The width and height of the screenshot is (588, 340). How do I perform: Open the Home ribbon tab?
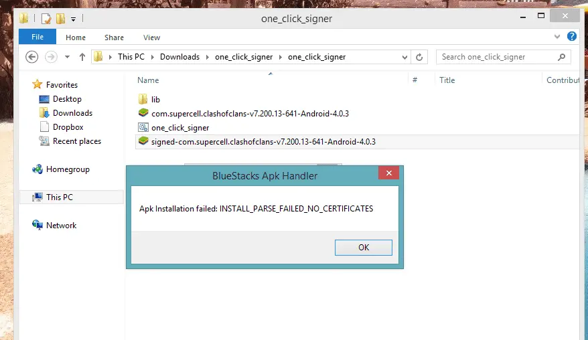76,37
